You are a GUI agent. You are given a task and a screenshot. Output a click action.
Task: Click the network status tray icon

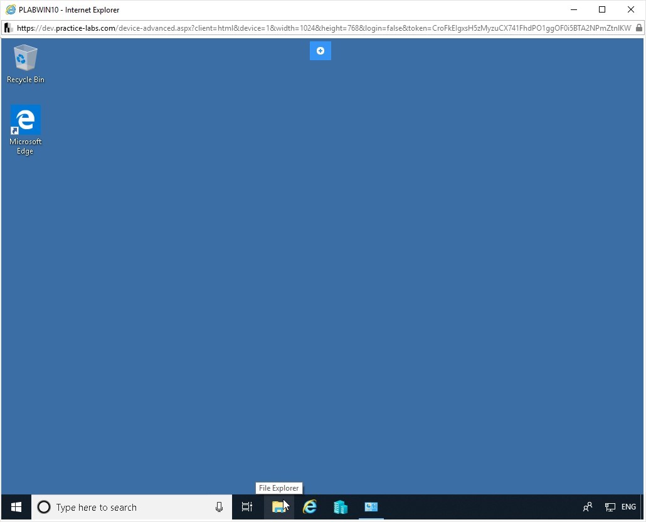click(610, 507)
